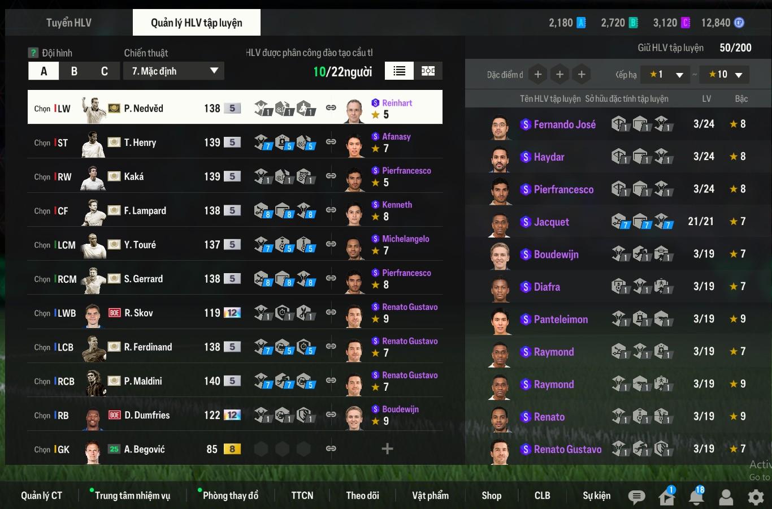Viewport: 772px width, 509px height.
Task: Open the 7. Mặc định tactic dropdown
Action: point(174,71)
